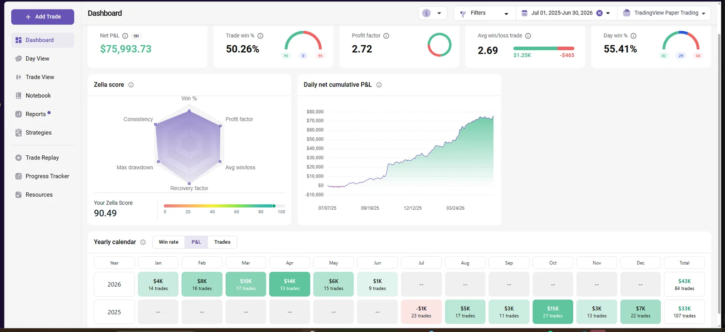Open the Dashboard sidebar item

click(43, 40)
